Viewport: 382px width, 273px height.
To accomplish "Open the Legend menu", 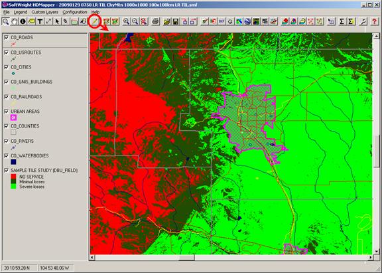I will (21, 12).
